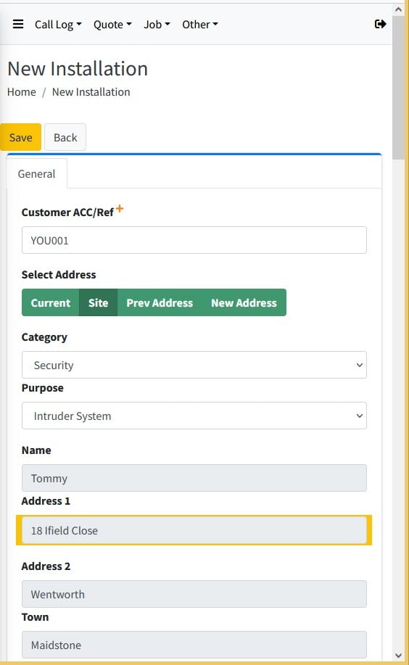
Task: Click the orange plus icon beside Customer ACC/Ref
Action: click(x=120, y=208)
